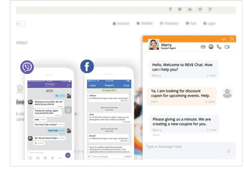
Task: Close the REVE chat widget
Action: coord(232,39)
